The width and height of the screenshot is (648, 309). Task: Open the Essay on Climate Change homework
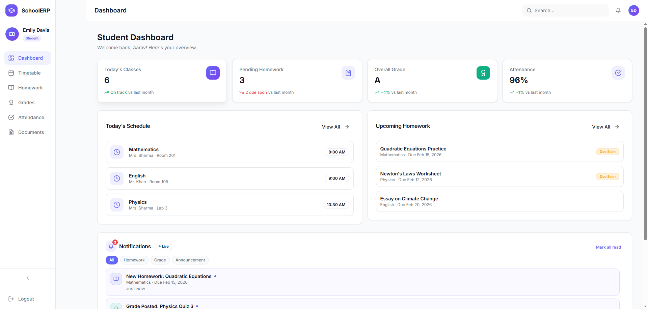point(500,201)
